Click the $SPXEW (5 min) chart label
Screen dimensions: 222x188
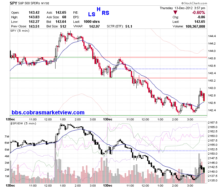[23, 124]
